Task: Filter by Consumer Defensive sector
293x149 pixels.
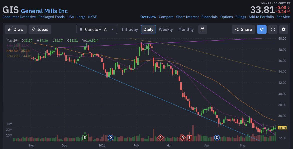Action: [19, 17]
